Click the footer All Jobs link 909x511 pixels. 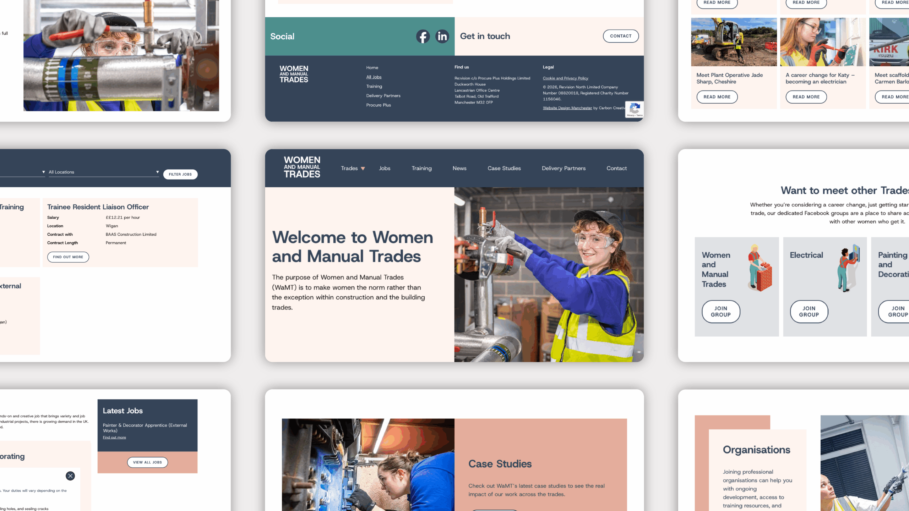pos(374,77)
